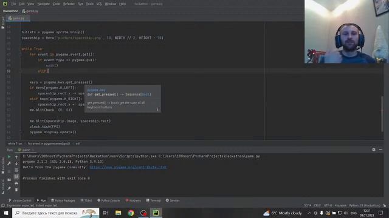Click Python interpreter selector in status bar
Image resolution: width=389 pixels, height=218 pixels.
click(365, 205)
